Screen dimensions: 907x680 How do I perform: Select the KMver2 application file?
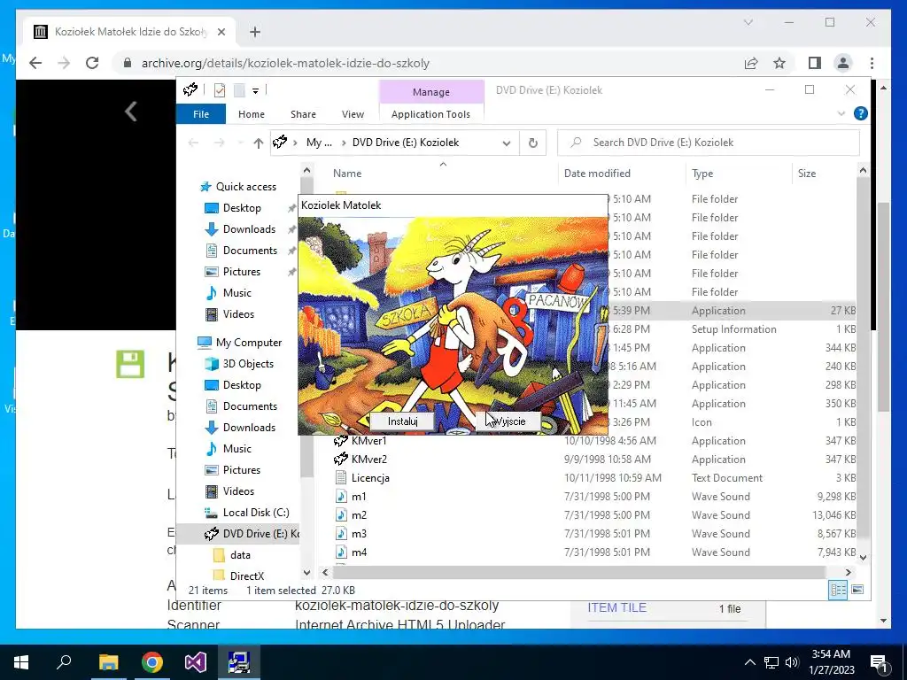coord(369,460)
